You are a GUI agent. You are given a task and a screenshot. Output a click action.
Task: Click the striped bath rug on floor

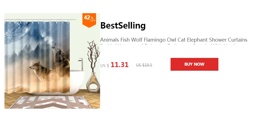[x=50, y=102]
